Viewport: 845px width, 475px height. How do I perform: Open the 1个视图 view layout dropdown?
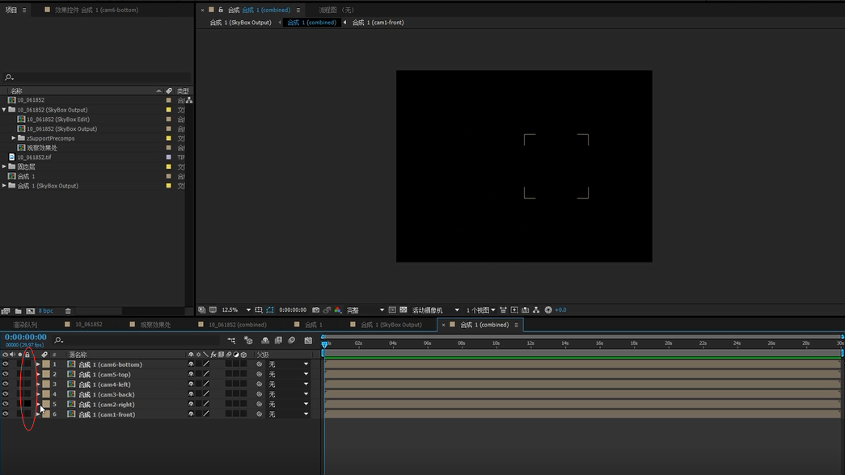[480, 310]
